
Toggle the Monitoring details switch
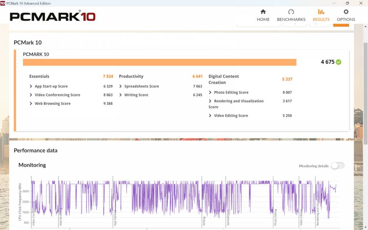337,166
